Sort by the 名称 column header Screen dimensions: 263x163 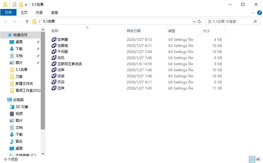pyautogui.click(x=55, y=31)
